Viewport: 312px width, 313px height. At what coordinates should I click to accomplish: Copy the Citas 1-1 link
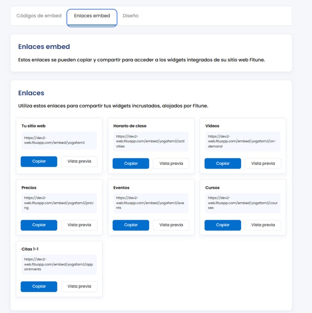39,287
